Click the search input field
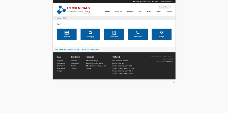228x113 pixels. 166,7
